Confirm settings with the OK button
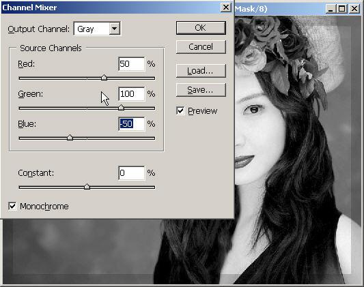The height and width of the screenshot is (287, 364). point(201,28)
